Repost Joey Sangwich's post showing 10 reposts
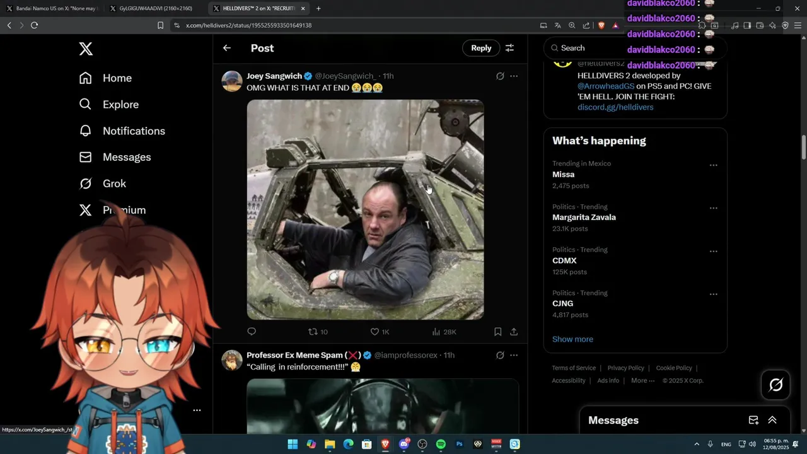The width and height of the screenshot is (807, 454). (318, 332)
